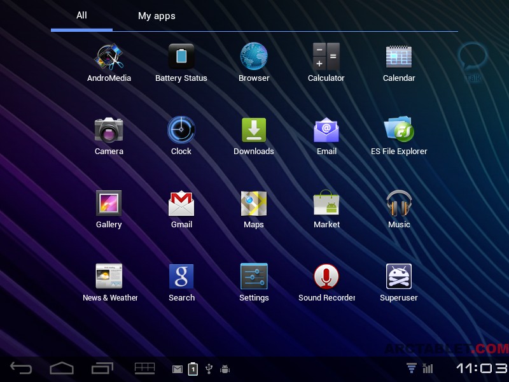Open the clock showing 11:03

click(x=481, y=368)
